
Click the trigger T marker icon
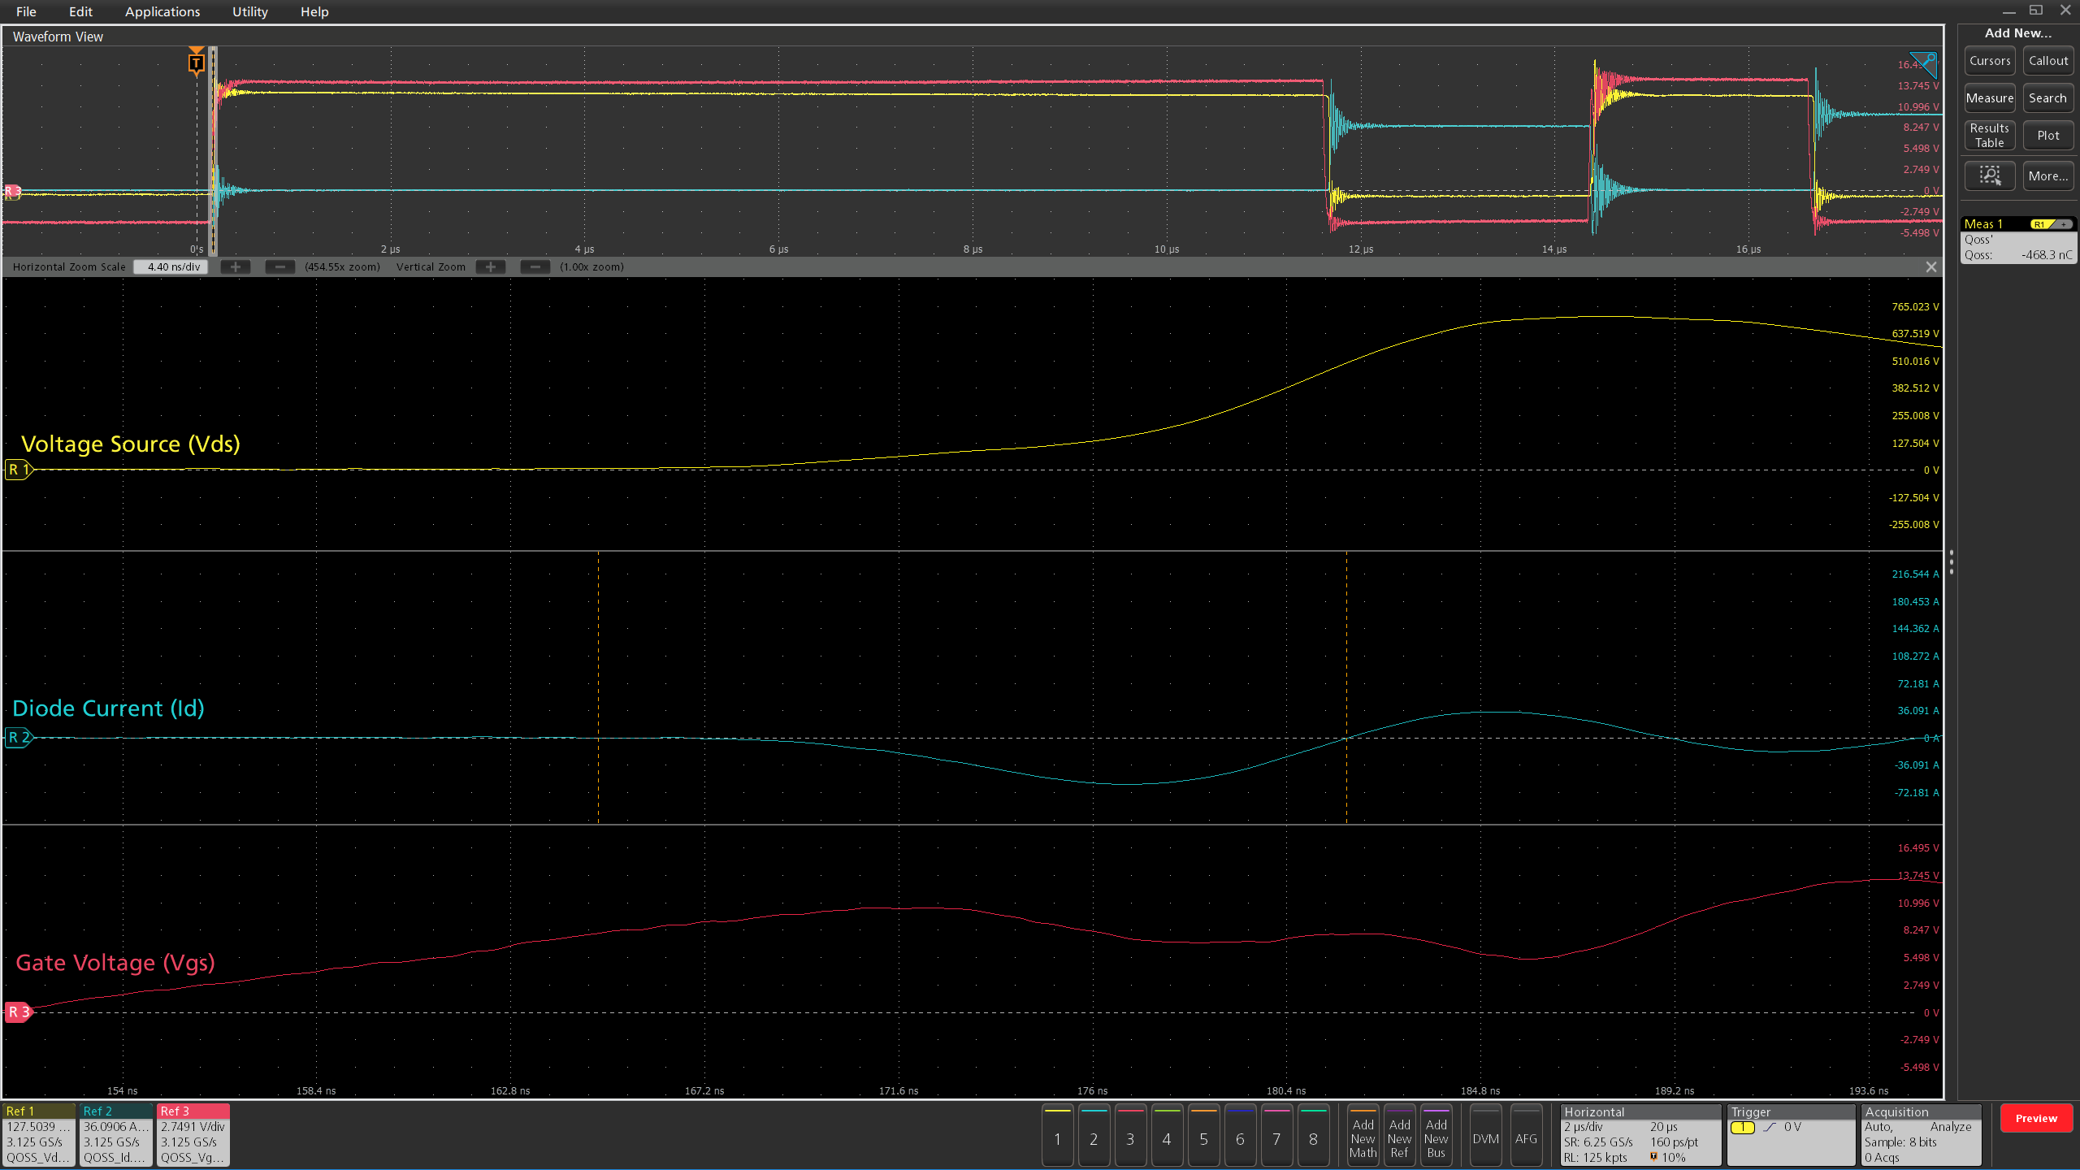click(x=196, y=62)
